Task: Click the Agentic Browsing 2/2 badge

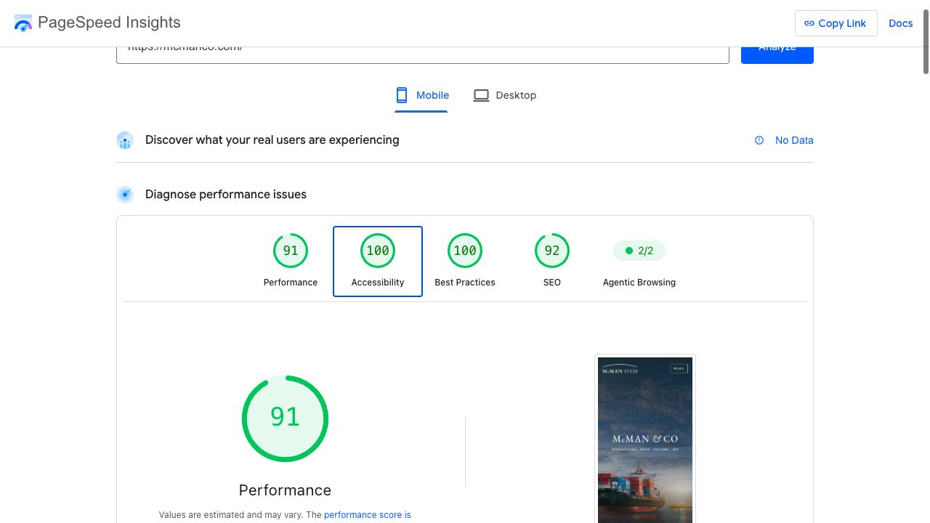Action: (639, 251)
